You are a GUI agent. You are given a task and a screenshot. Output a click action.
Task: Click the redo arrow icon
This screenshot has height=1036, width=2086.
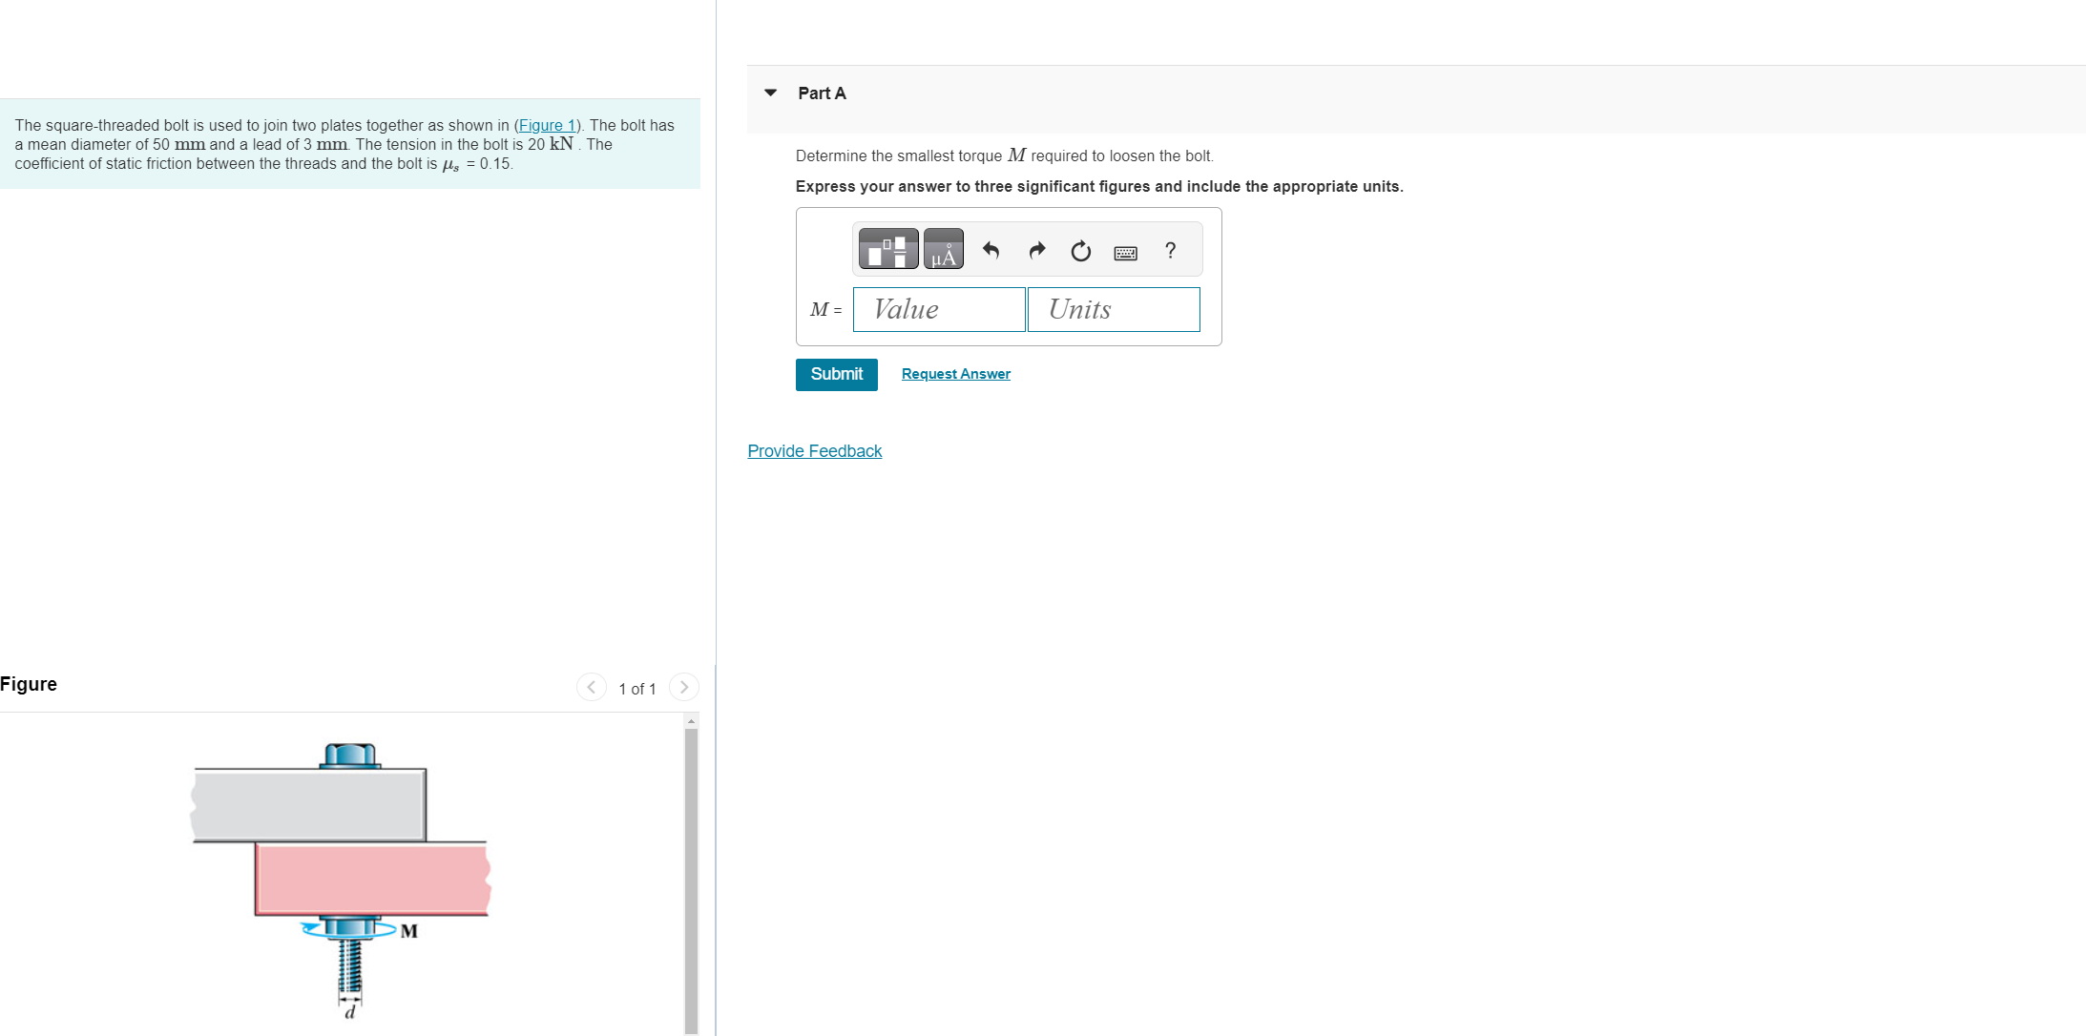[1036, 251]
